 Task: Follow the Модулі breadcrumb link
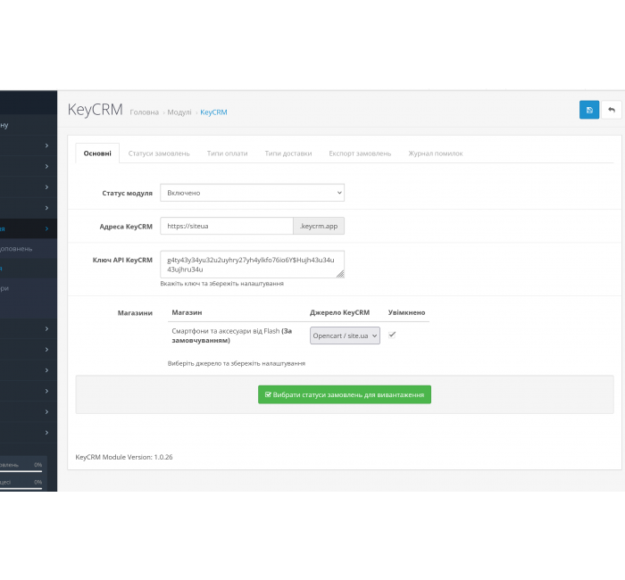pos(179,112)
